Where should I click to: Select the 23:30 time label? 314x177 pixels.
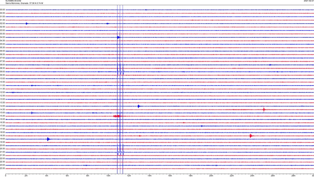2,168
